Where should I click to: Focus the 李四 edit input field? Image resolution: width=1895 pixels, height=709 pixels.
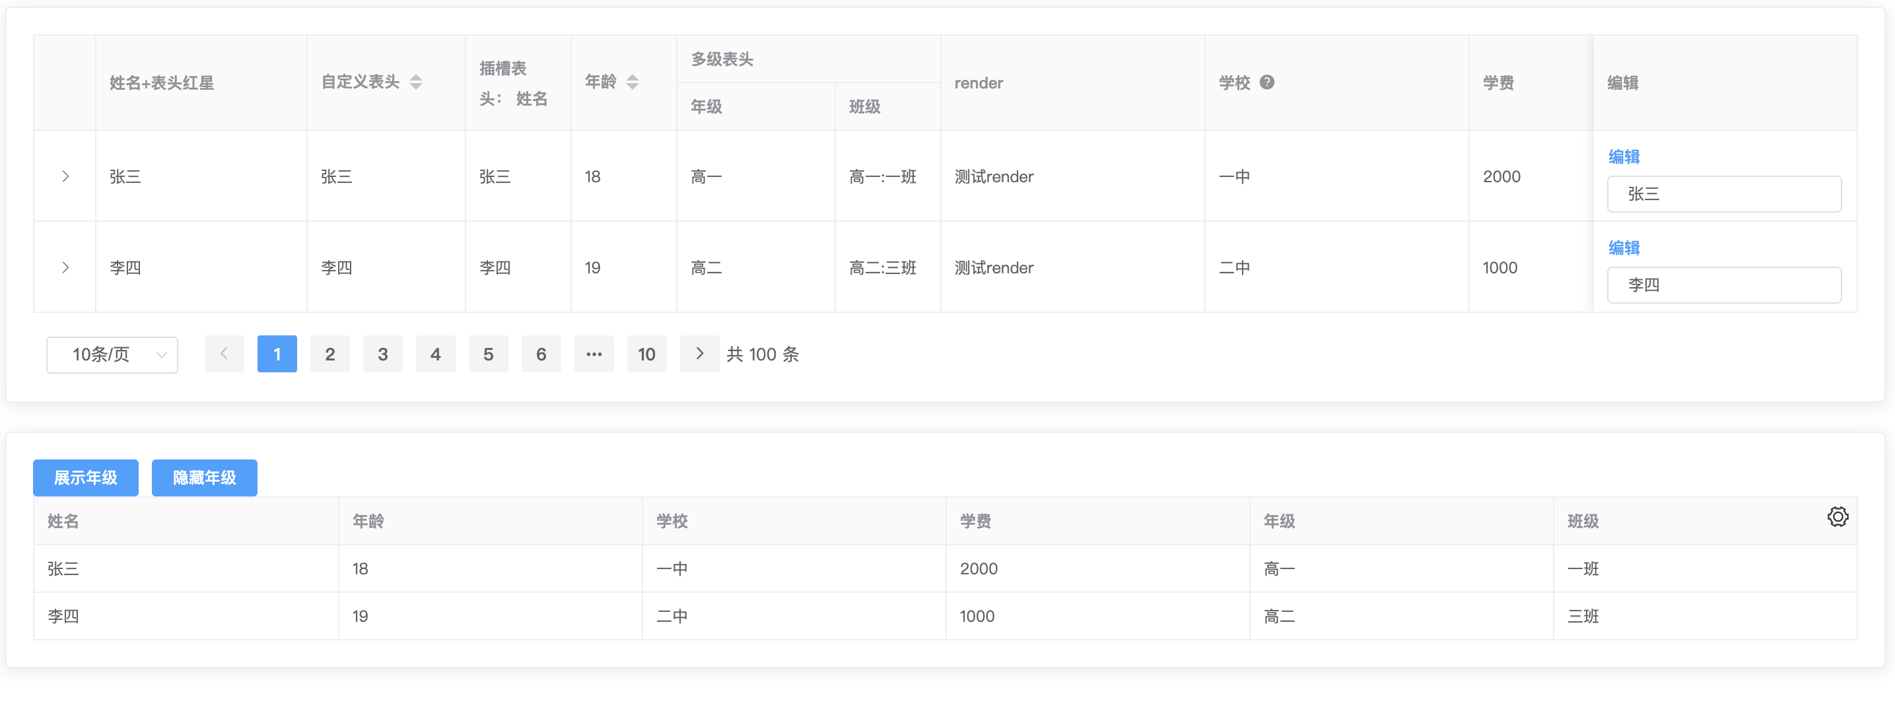(x=1725, y=285)
